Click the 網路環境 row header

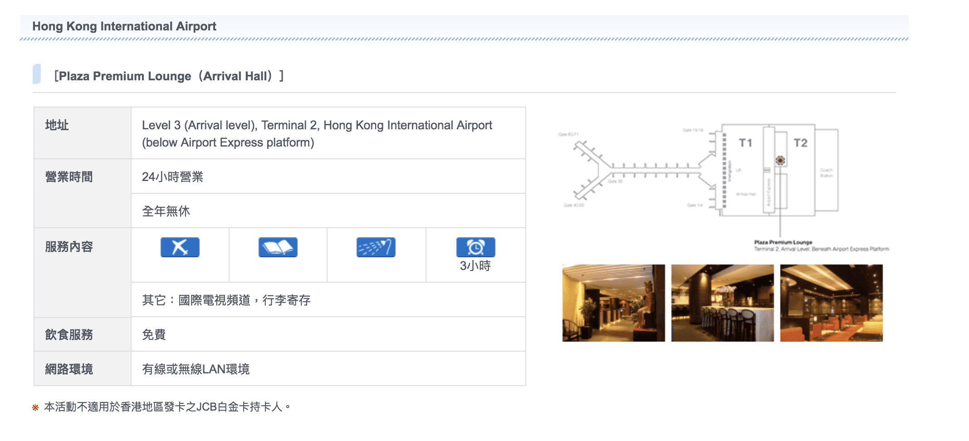83,369
